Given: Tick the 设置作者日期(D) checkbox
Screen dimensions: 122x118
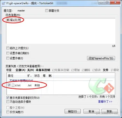Looking at the screenshot, I should pos(8,53).
